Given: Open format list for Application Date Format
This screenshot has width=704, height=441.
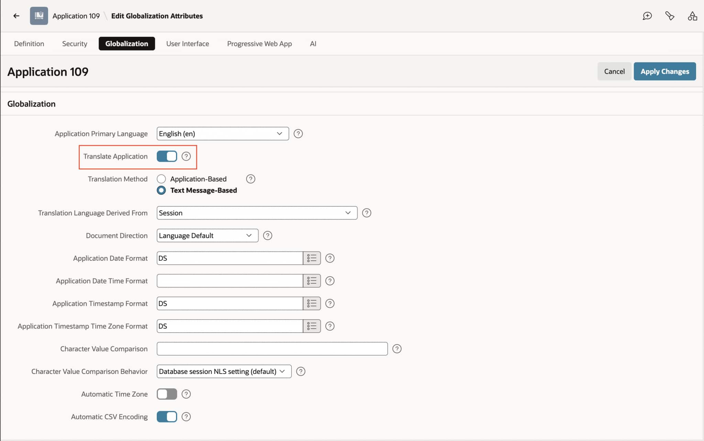Looking at the screenshot, I should point(312,258).
